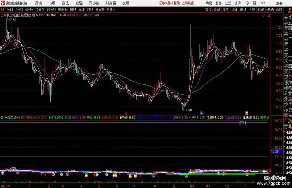The image size is (292, 188).
Task: Select the 周线 weekly period tab
Action: click(x=82, y=10)
